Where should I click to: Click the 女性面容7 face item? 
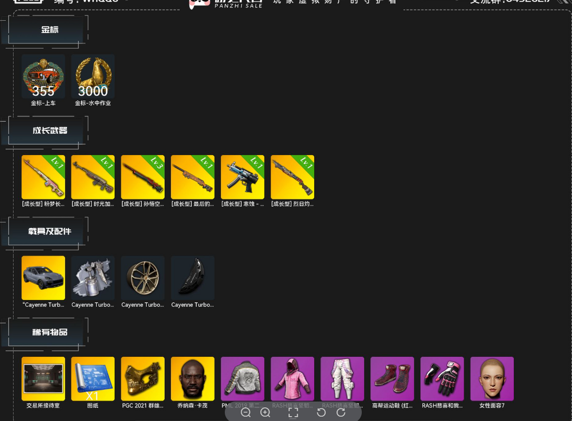(491, 379)
